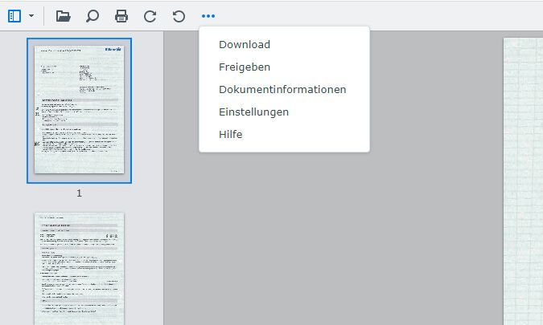
Task: Print the document using the printer icon
Action: (x=121, y=16)
